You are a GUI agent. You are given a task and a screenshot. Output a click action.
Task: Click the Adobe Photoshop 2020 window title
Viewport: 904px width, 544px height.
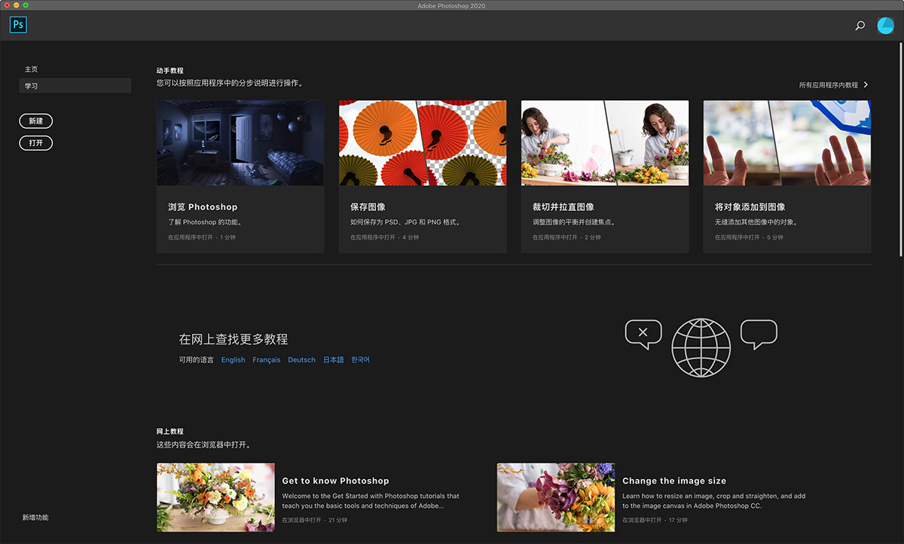pyautogui.click(x=452, y=6)
